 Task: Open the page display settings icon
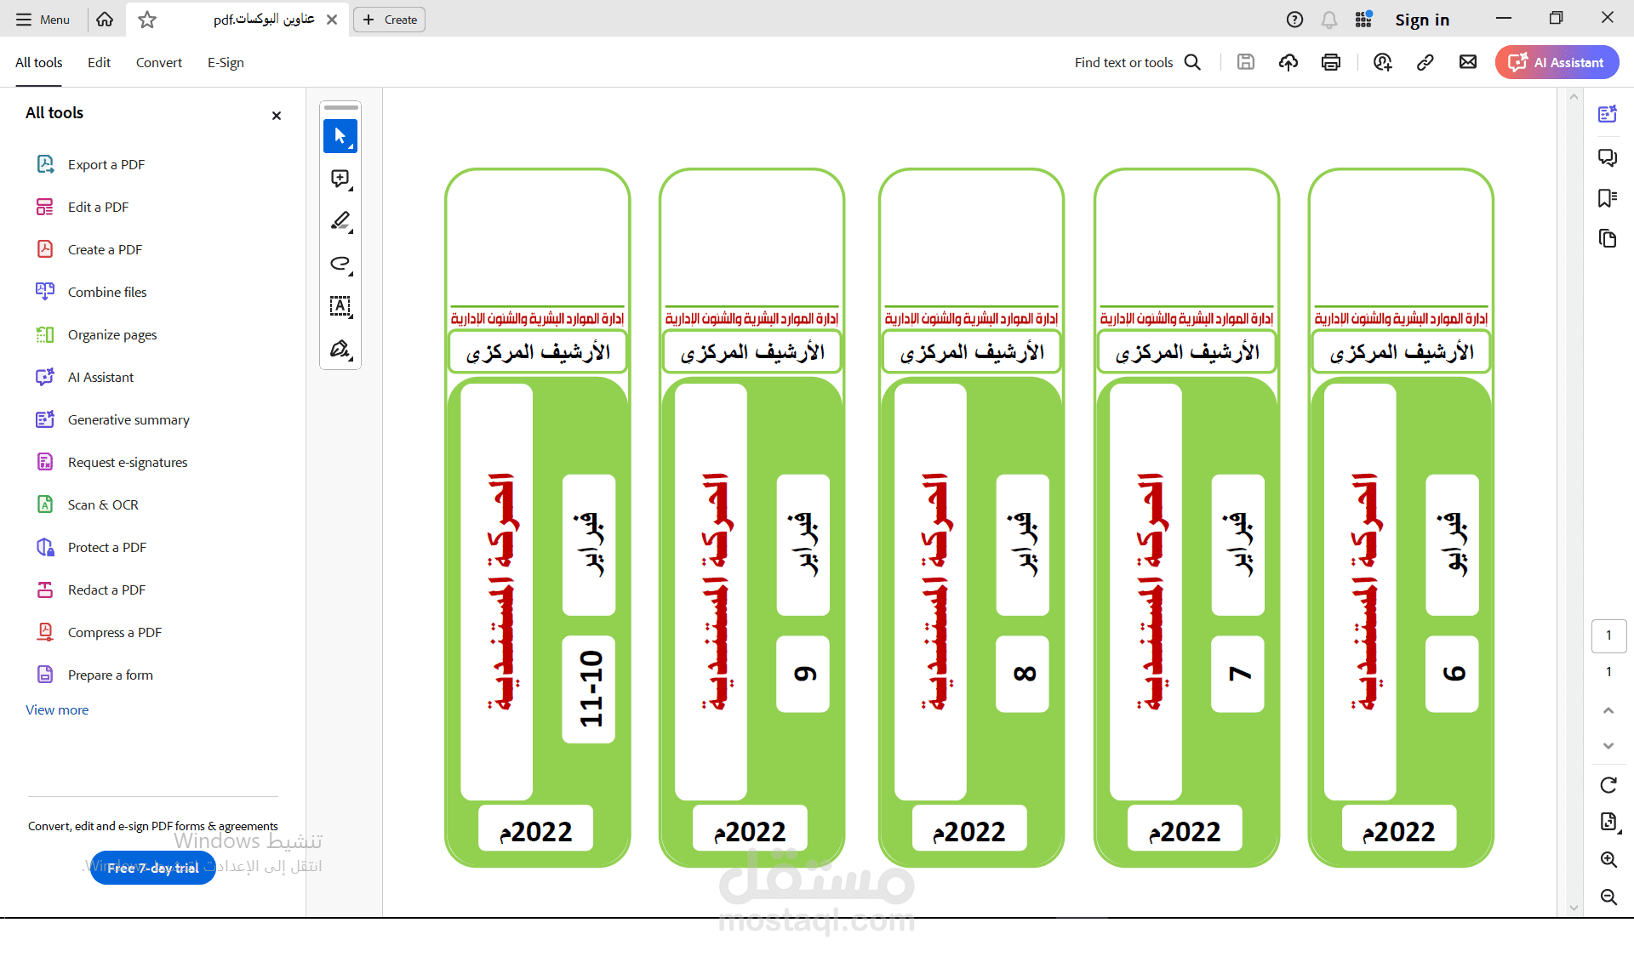click(1608, 822)
